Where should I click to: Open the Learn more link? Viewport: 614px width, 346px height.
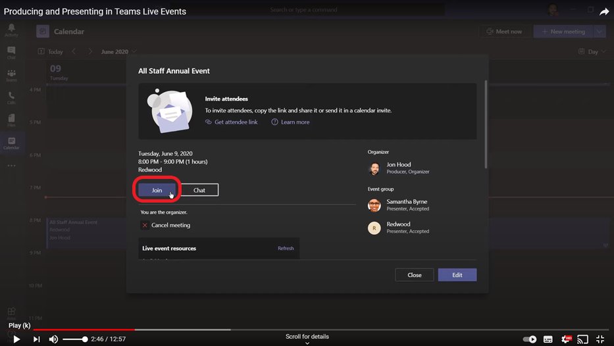pos(291,122)
